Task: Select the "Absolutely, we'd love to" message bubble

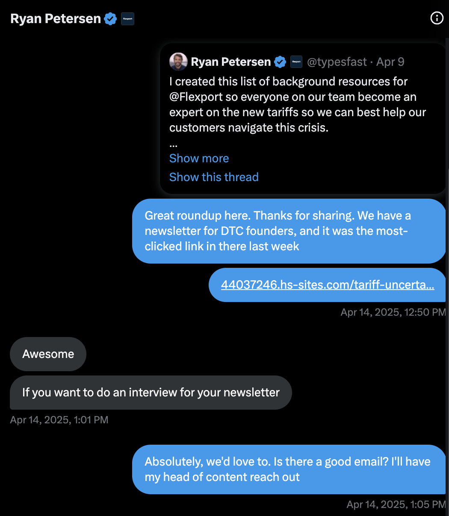Action: coord(289,469)
